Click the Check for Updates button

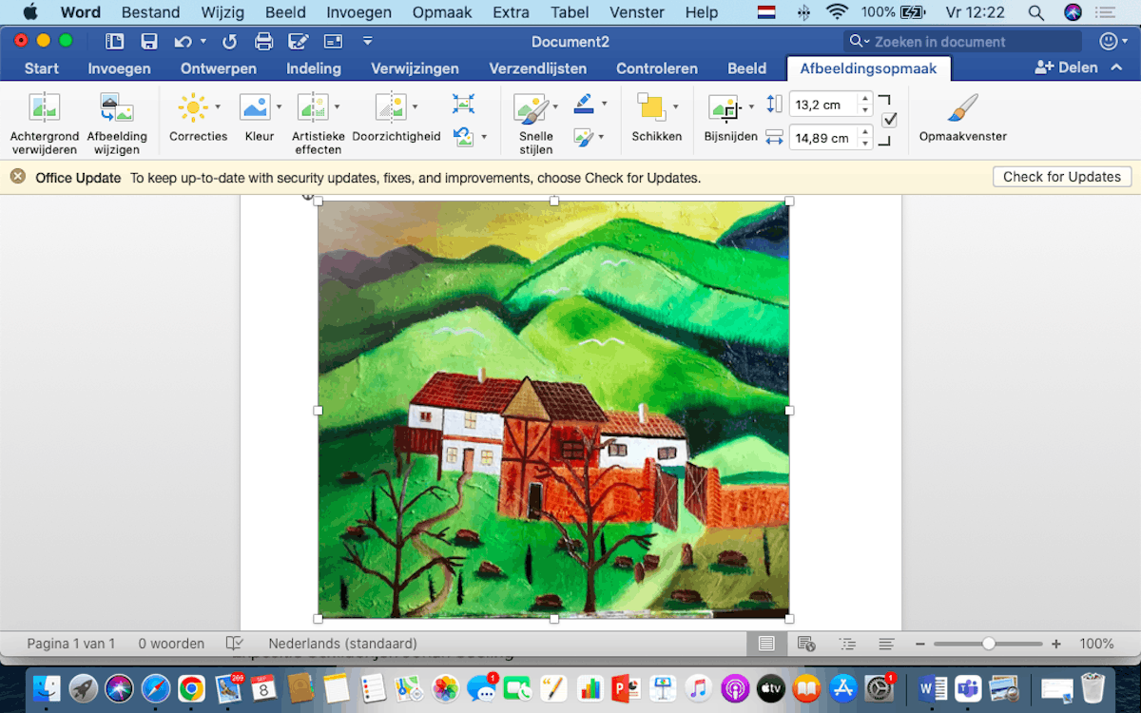(1061, 177)
